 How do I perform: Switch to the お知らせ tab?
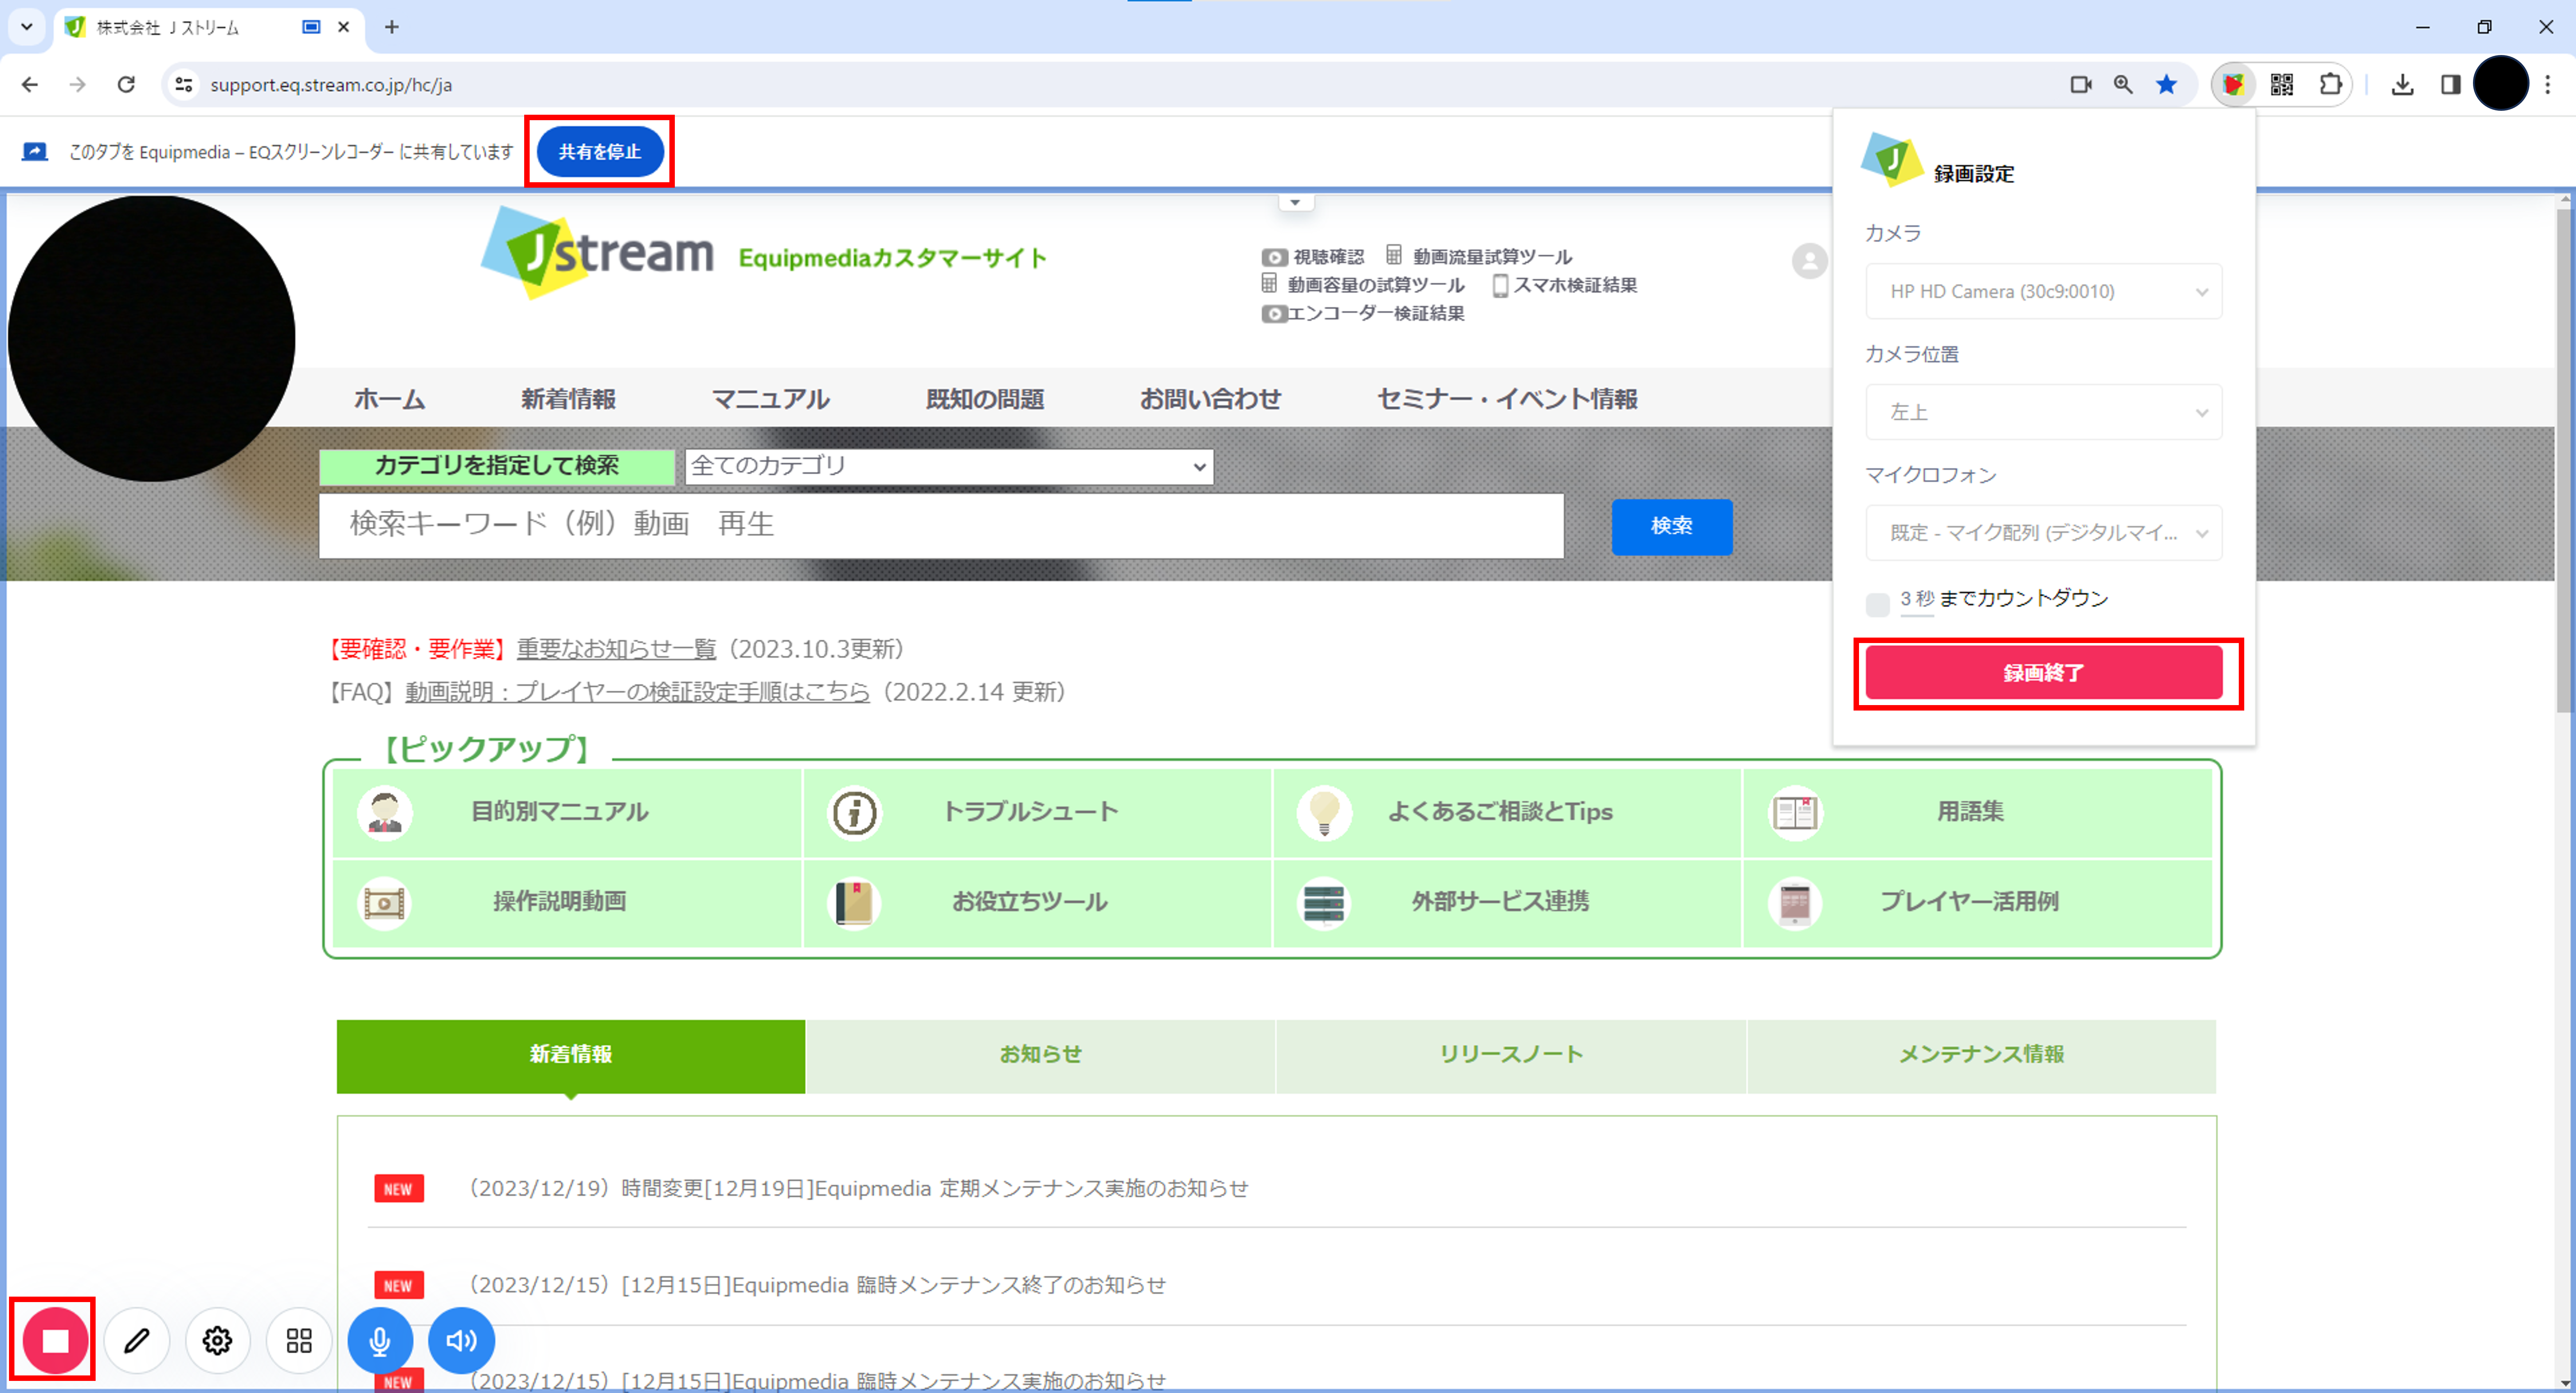1041,1055
